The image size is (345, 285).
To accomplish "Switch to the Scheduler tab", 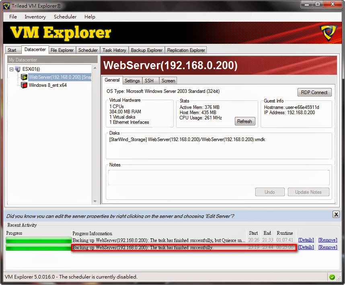I will pyautogui.click(x=88, y=50).
